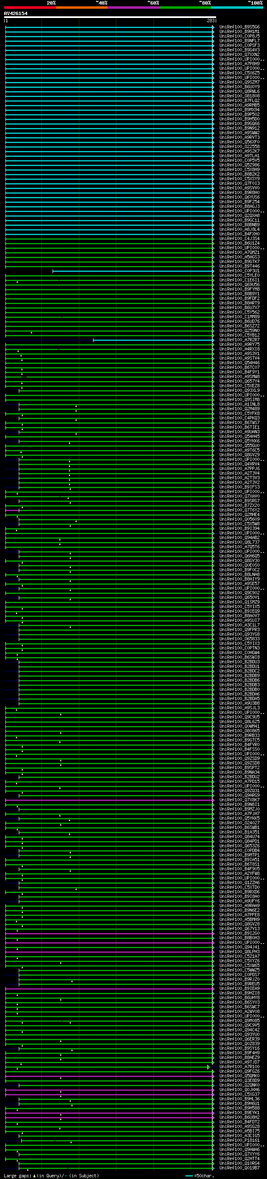Click the UniRef100_C4PKQ3 label
The image size is (267, 1179).
(x=239, y=418)
